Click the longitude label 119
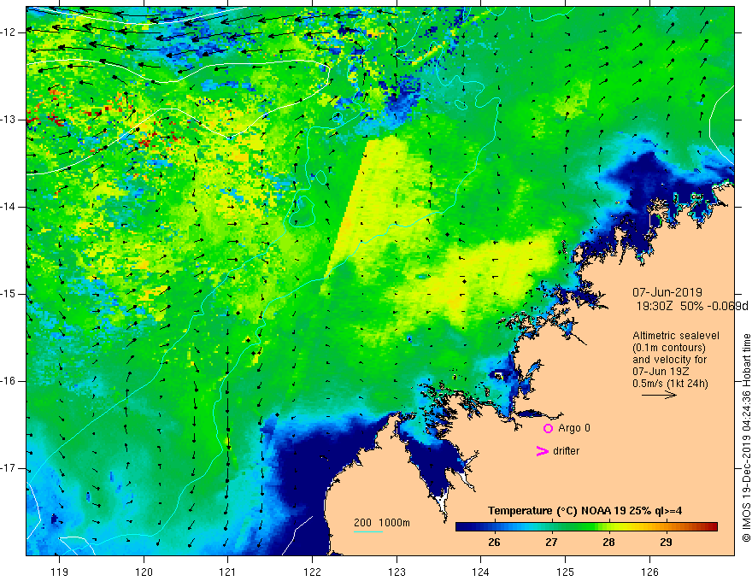 click(x=59, y=572)
